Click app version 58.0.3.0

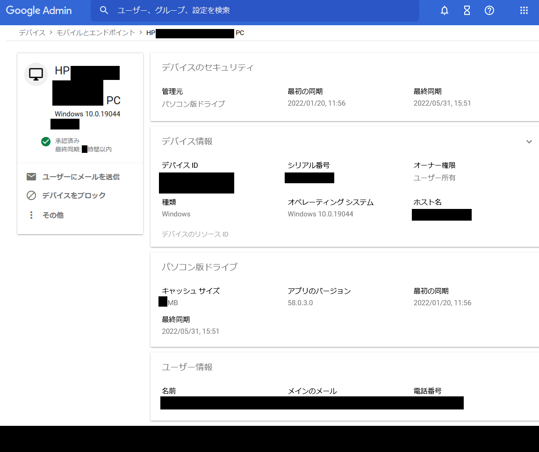300,303
